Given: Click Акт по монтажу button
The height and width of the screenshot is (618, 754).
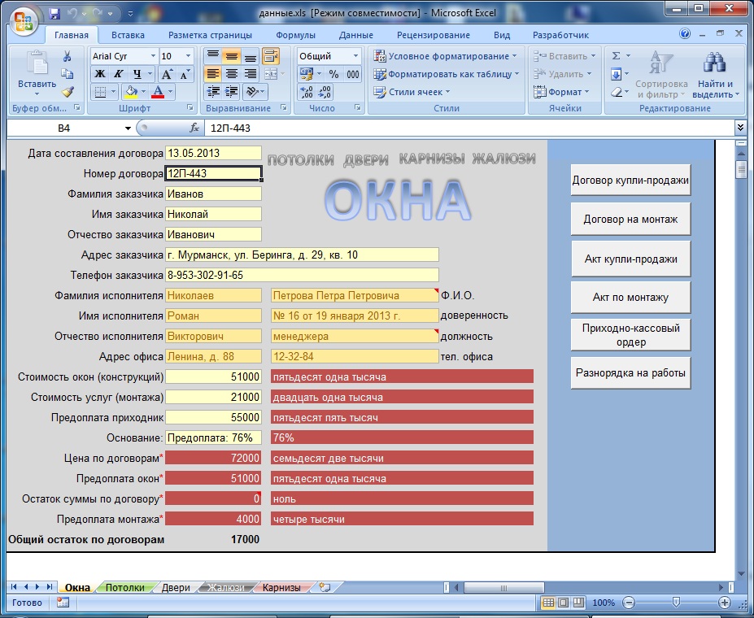Looking at the screenshot, I should pyautogui.click(x=630, y=297).
